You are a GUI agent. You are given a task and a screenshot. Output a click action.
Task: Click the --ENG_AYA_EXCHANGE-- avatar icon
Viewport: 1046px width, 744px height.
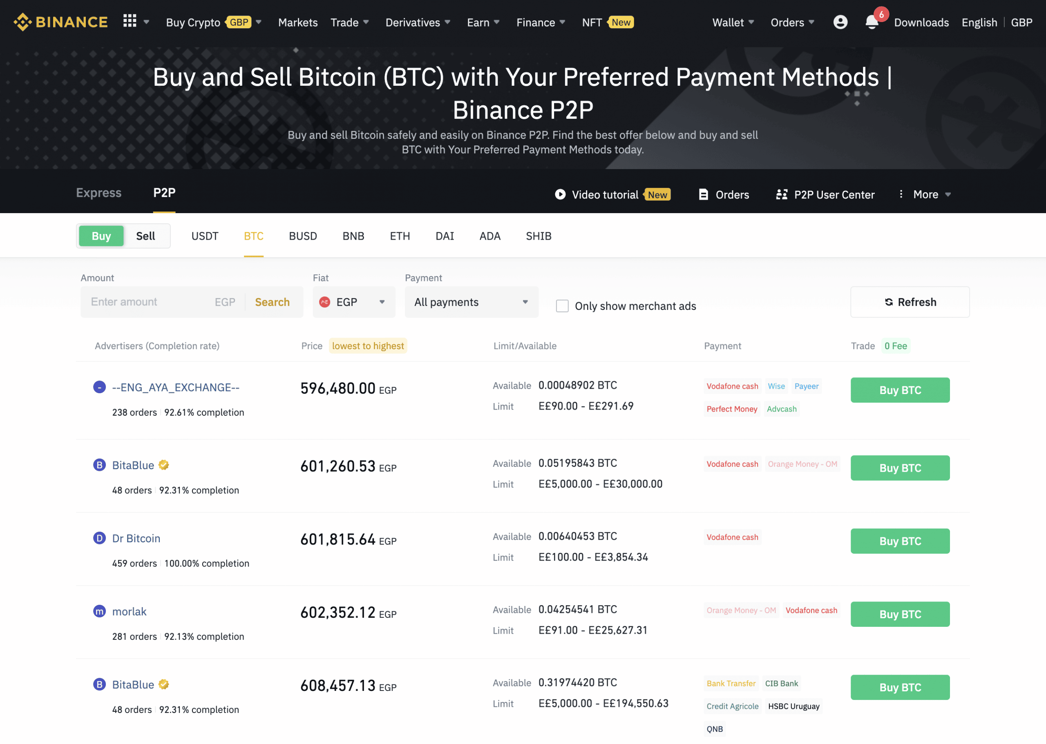click(99, 387)
